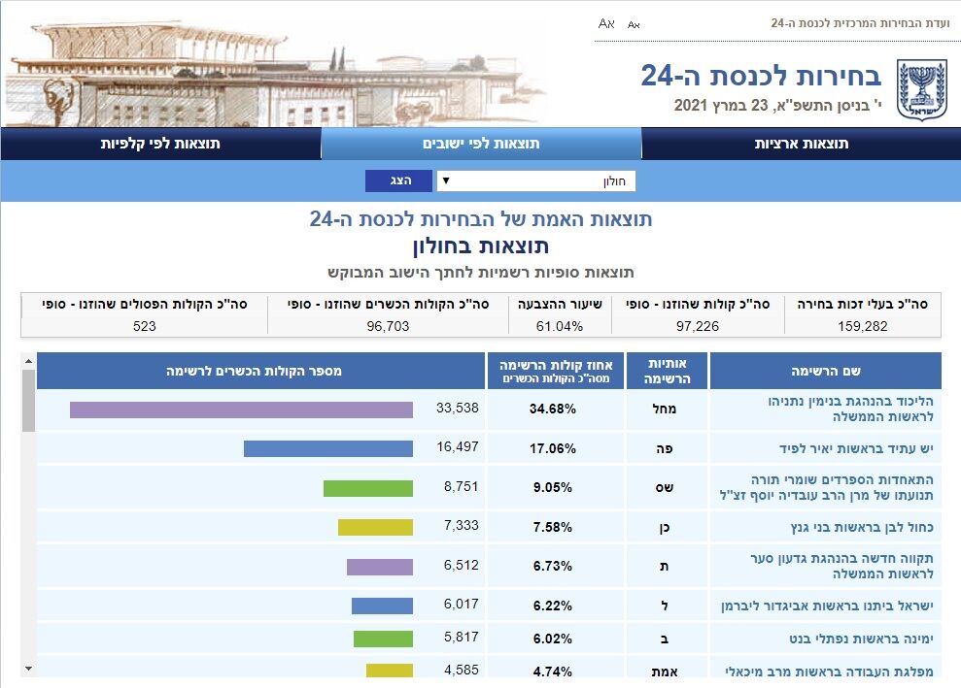Image resolution: width=961 pixels, height=688 pixels.
Task: Switch to the תוצאות ארציות tab
Action: tap(802, 144)
